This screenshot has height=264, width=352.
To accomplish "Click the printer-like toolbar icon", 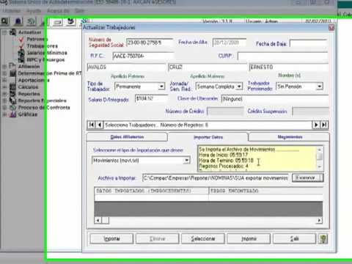I will 58,22.
